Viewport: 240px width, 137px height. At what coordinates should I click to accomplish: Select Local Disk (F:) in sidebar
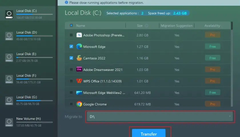click(28, 79)
